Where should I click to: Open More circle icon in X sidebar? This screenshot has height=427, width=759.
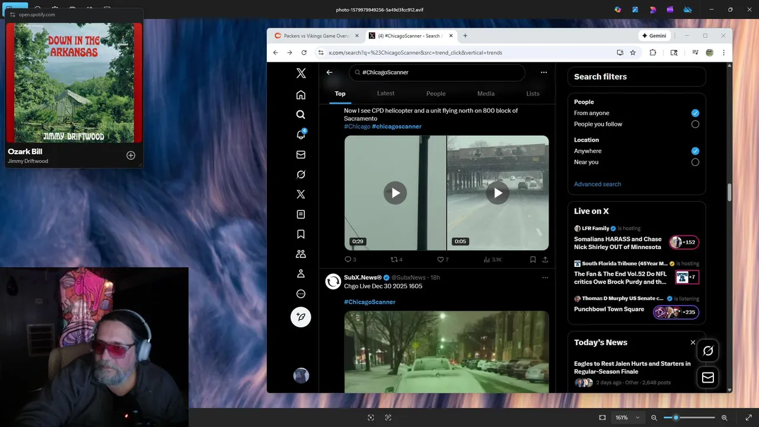point(301,294)
